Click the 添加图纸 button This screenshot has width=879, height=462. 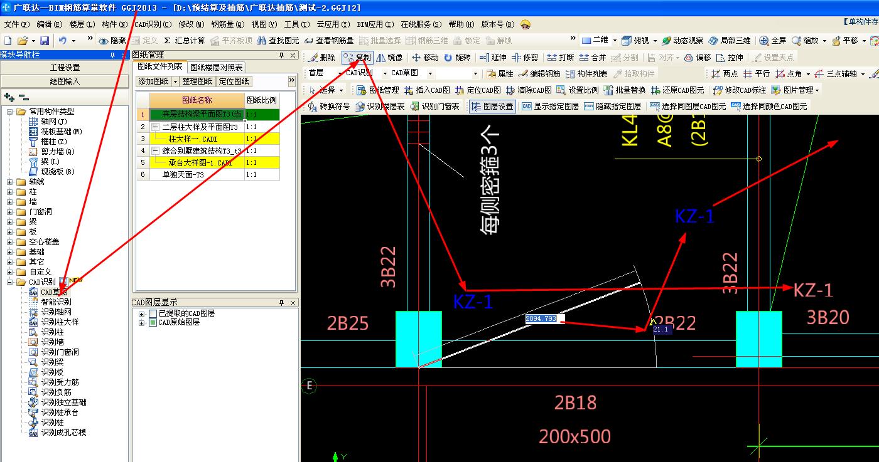[153, 81]
